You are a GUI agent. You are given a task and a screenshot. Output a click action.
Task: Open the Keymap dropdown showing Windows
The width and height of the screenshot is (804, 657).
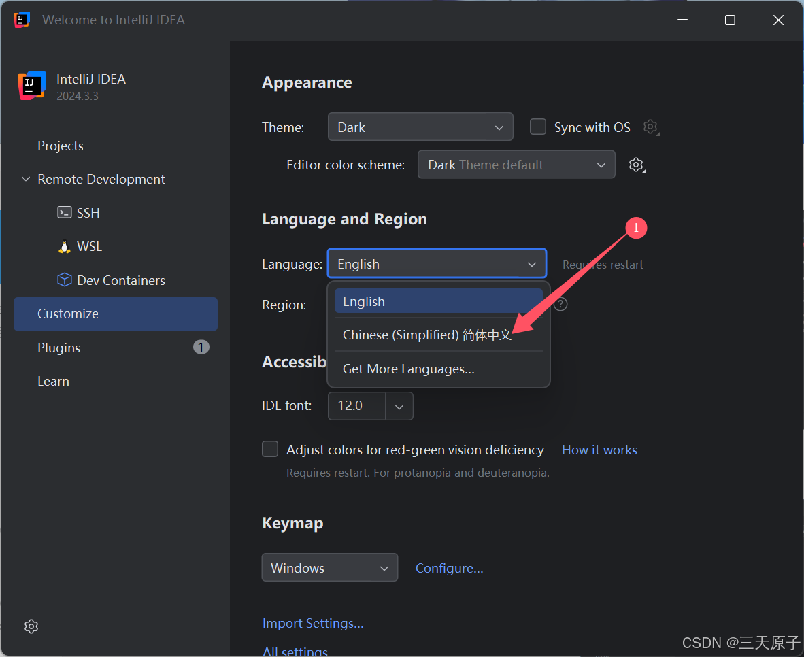point(330,567)
